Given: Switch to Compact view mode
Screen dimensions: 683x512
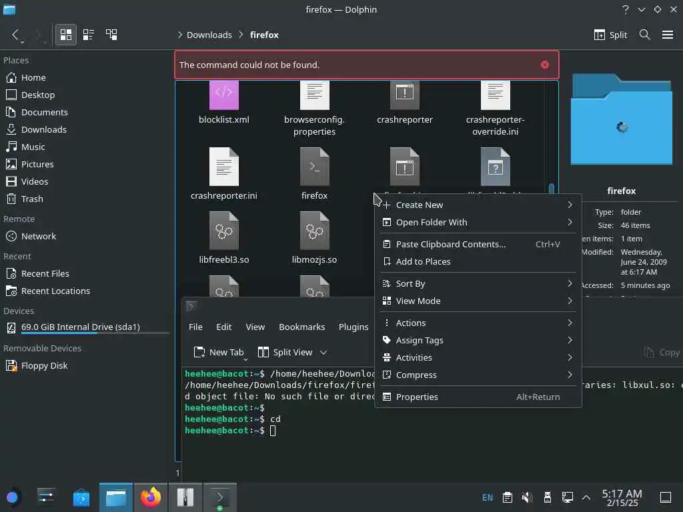Looking at the screenshot, I should click(89, 35).
